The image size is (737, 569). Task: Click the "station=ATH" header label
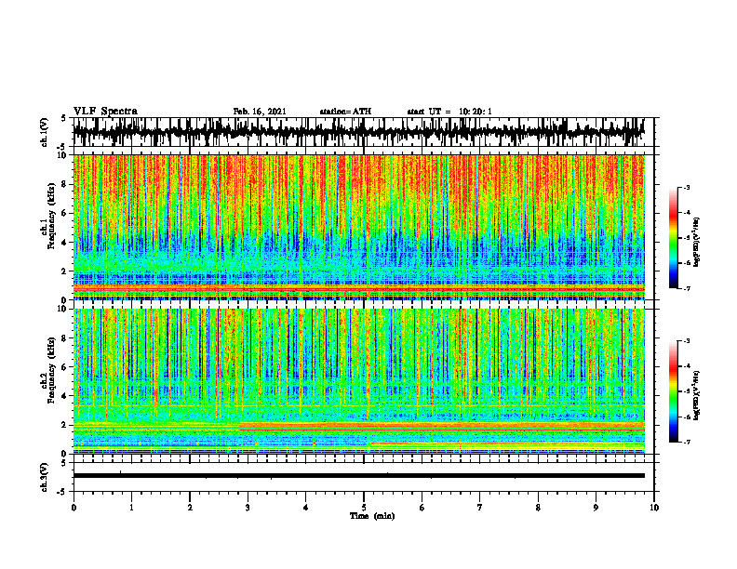click(x=345, y=112)
